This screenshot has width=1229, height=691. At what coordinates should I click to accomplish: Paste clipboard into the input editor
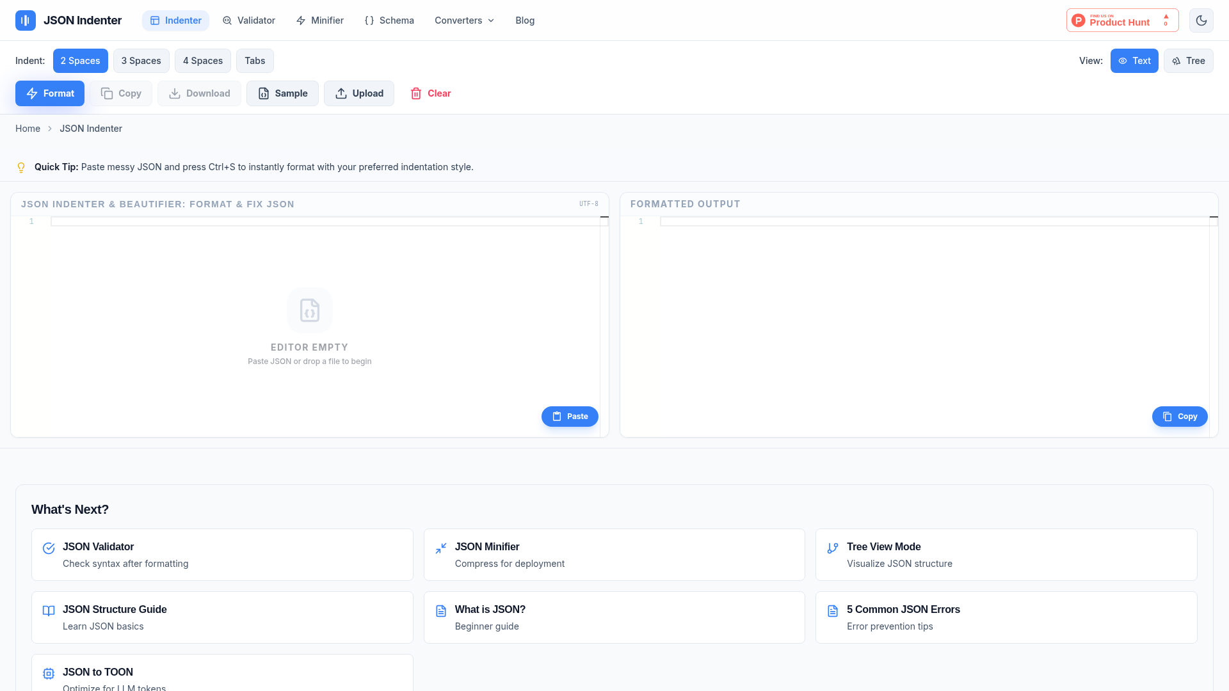570,417
